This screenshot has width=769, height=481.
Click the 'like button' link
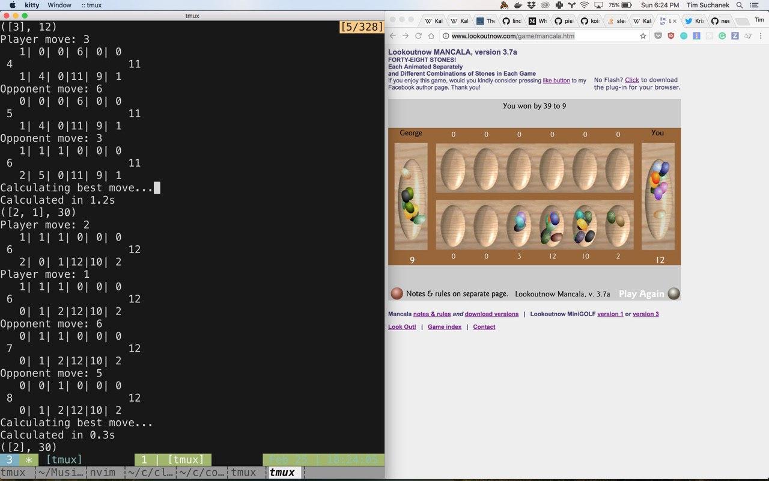(556, 81)
